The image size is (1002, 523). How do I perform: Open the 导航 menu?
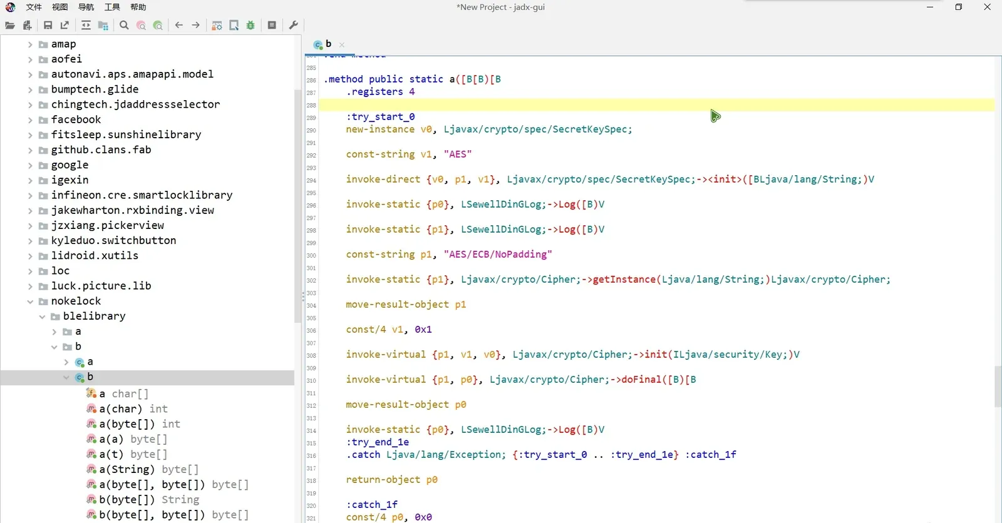tap(86, 8)
